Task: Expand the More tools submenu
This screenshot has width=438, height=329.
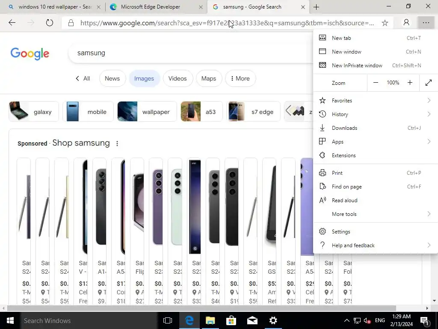Action: coord(376,214)
